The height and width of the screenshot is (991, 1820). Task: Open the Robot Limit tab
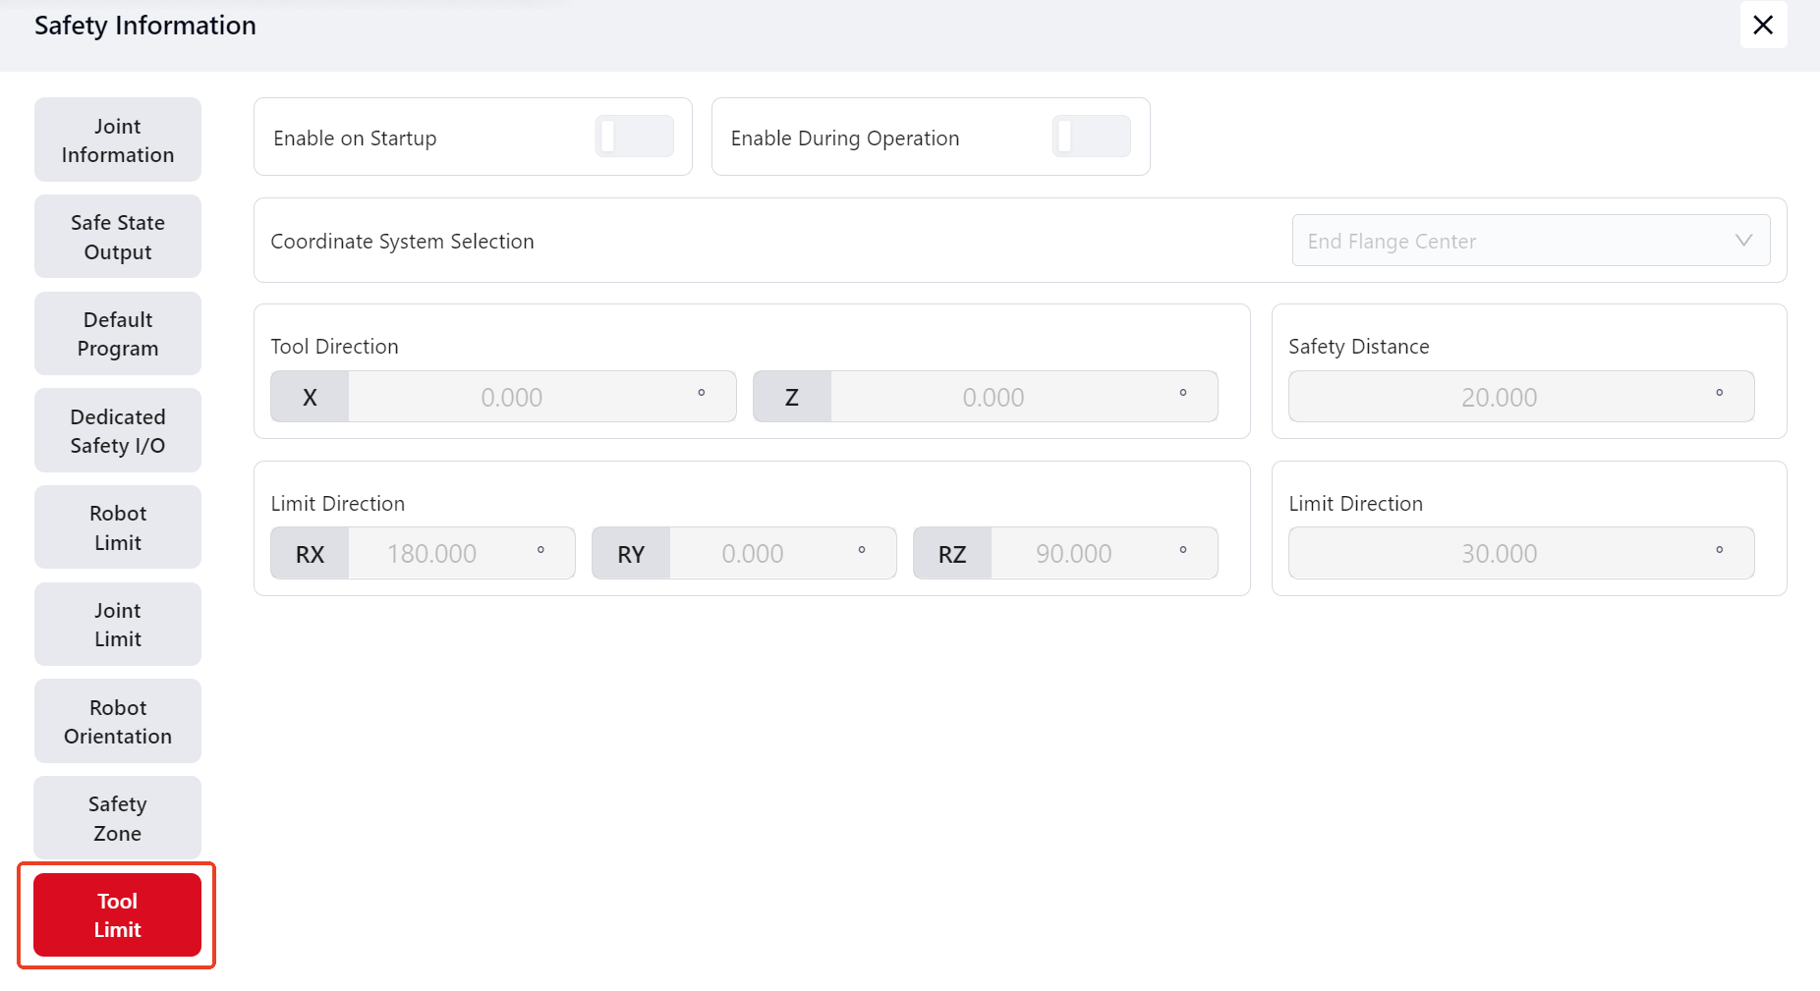tap(118, 527)
